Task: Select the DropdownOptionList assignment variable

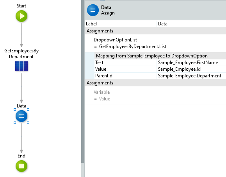Action: [x=115, y=40]
